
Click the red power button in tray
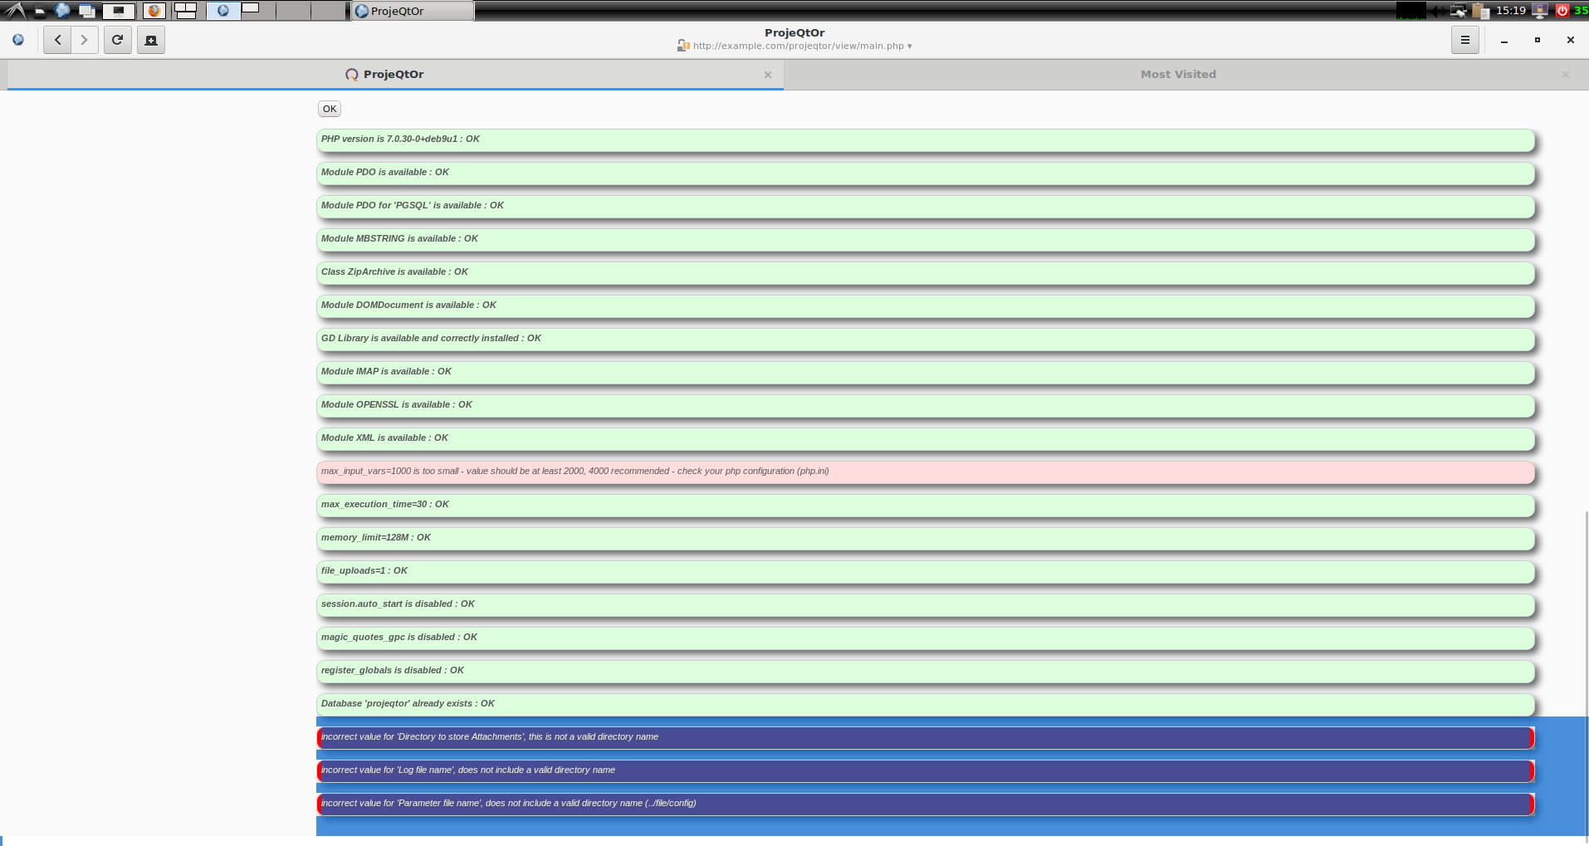click(x=1562, y=11)
